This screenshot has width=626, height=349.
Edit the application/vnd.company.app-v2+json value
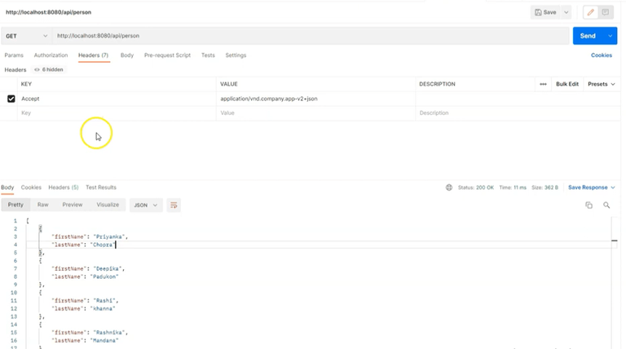point(269,99)
